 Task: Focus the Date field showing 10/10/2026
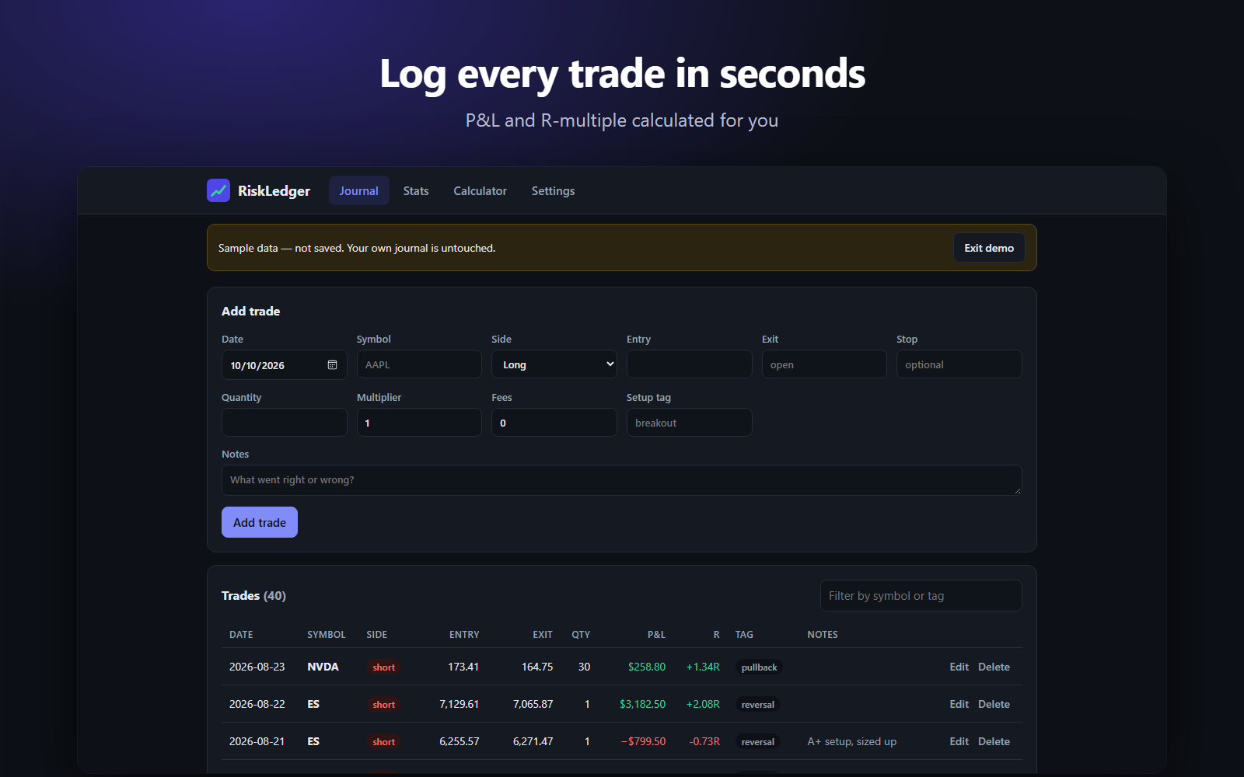pos(285,364)
